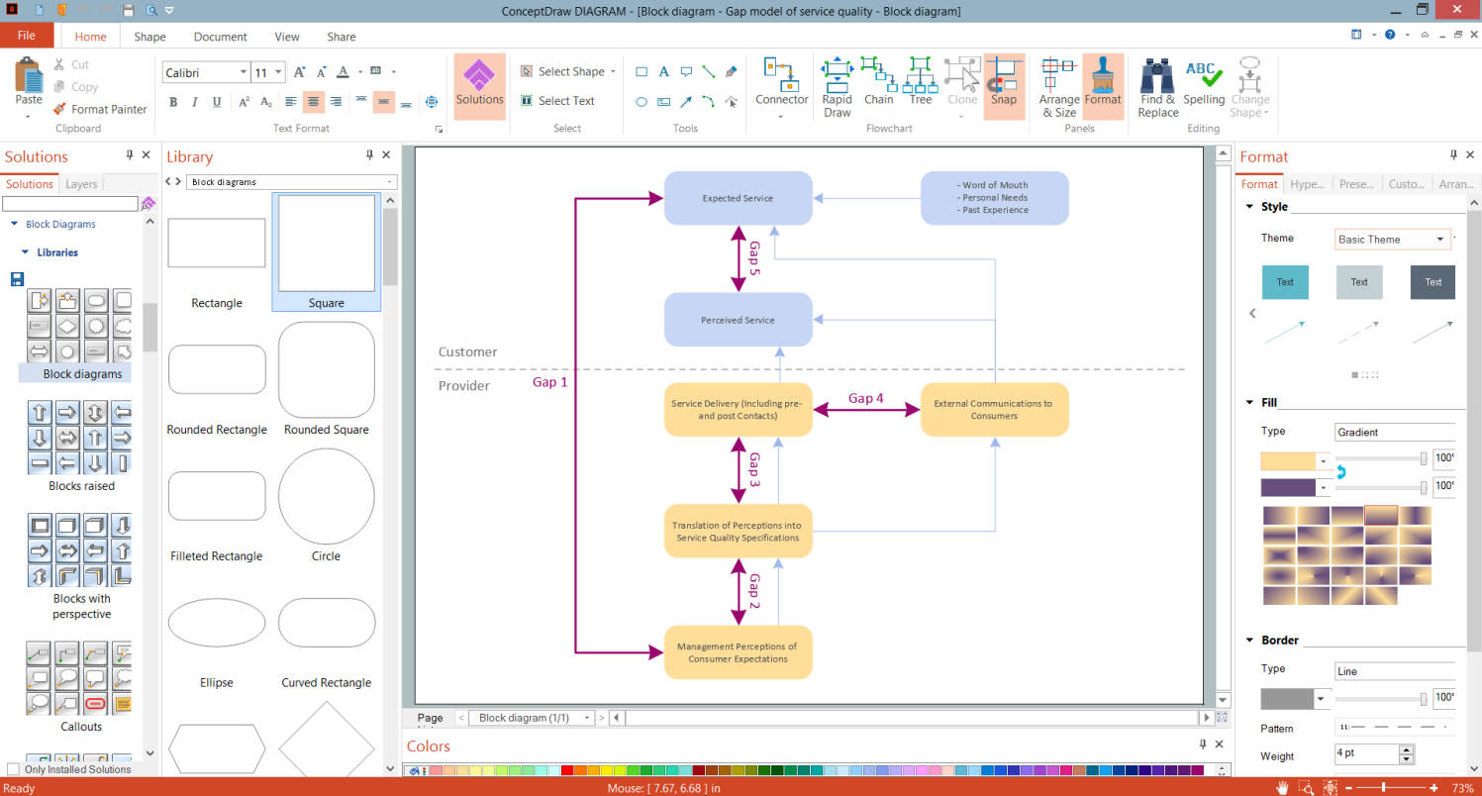Click the Select Shape button
This screenshot has width=1482, height=796.
tap(567, 71)
